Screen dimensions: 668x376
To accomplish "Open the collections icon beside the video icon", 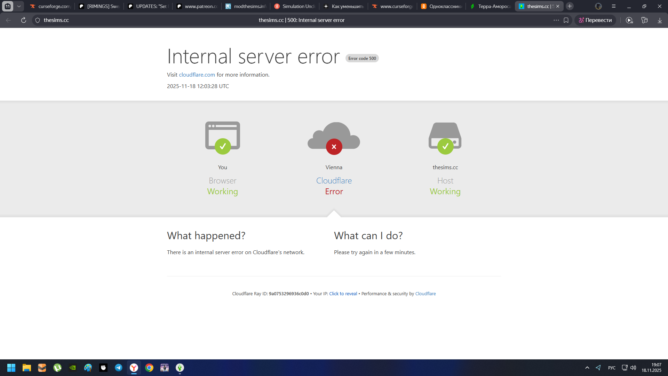I will (x=644, y=20).
